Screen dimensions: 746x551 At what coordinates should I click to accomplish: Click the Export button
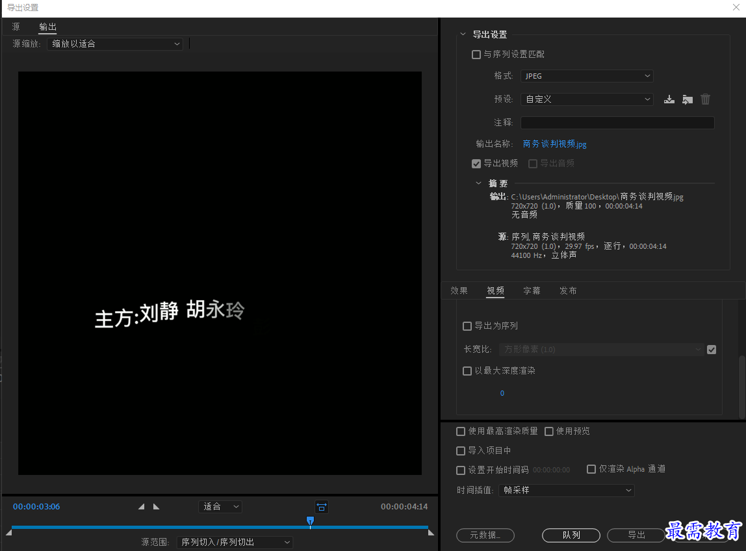click(636, 535)
